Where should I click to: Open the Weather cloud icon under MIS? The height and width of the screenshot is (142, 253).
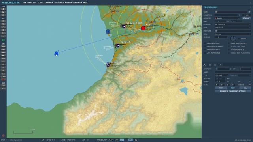point(3,24)
